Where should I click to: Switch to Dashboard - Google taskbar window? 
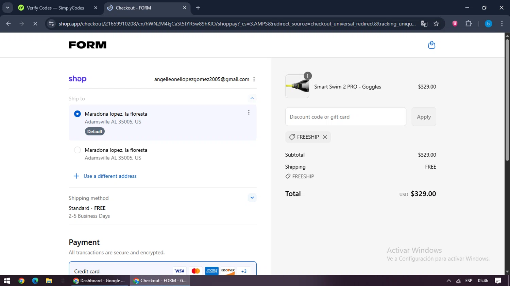coord(100,281)
